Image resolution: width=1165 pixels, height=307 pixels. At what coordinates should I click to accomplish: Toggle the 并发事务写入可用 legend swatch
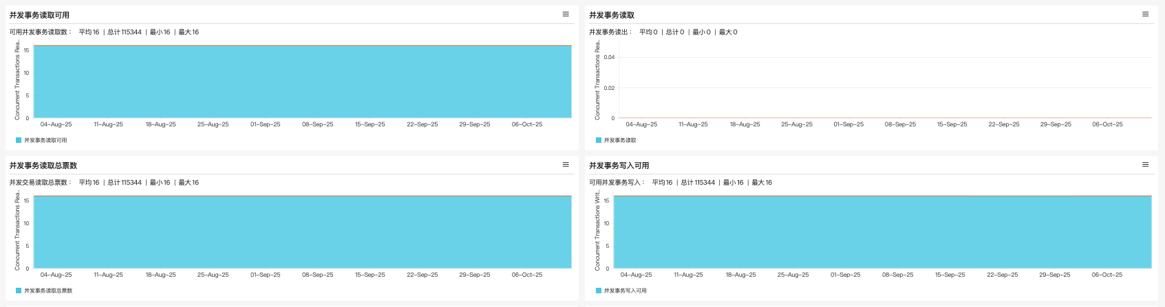(x=599, y=291)
